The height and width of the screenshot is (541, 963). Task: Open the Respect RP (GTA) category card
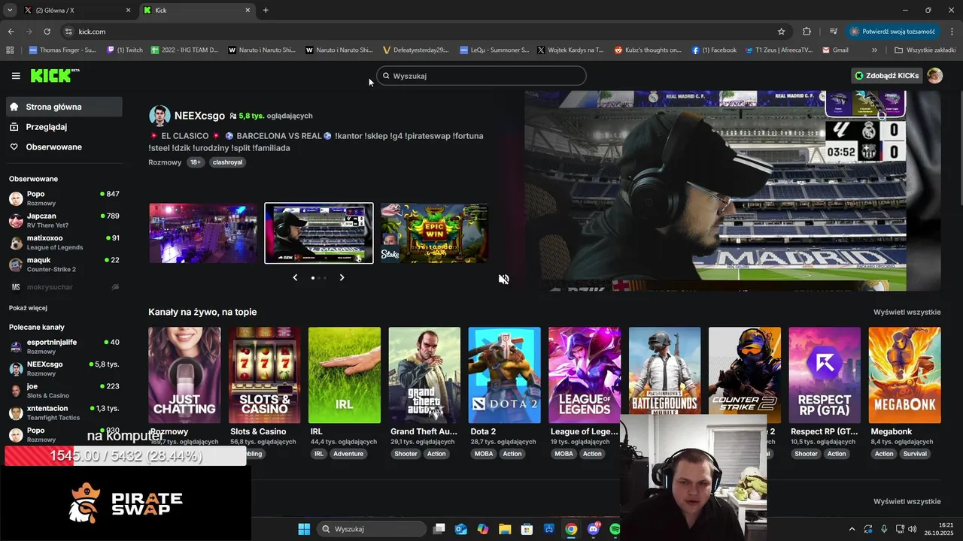pos(825,375)
